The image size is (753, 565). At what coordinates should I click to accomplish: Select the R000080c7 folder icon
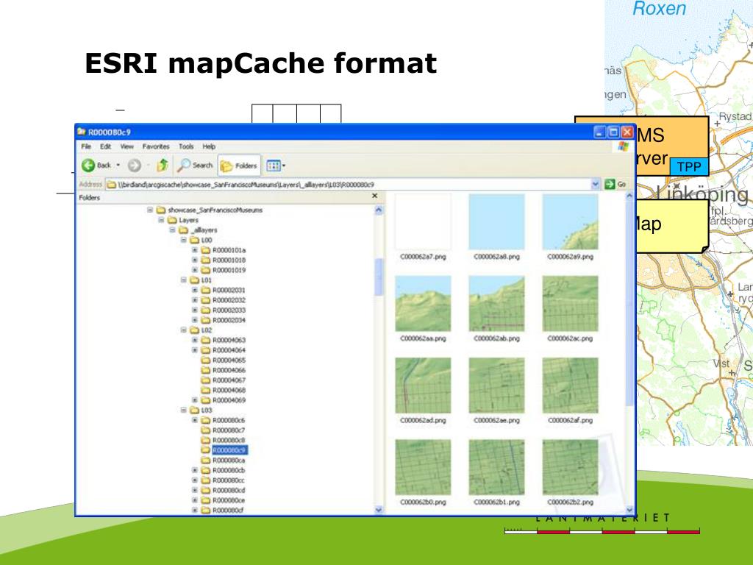tap(206, 430)
